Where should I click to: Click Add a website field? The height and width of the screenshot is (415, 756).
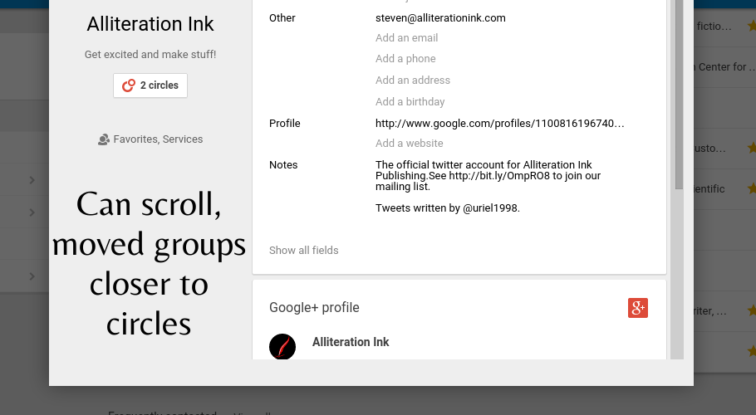click(x=410, y=144)
